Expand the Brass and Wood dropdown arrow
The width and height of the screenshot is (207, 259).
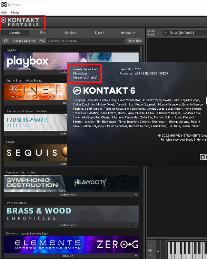point(136,225)
